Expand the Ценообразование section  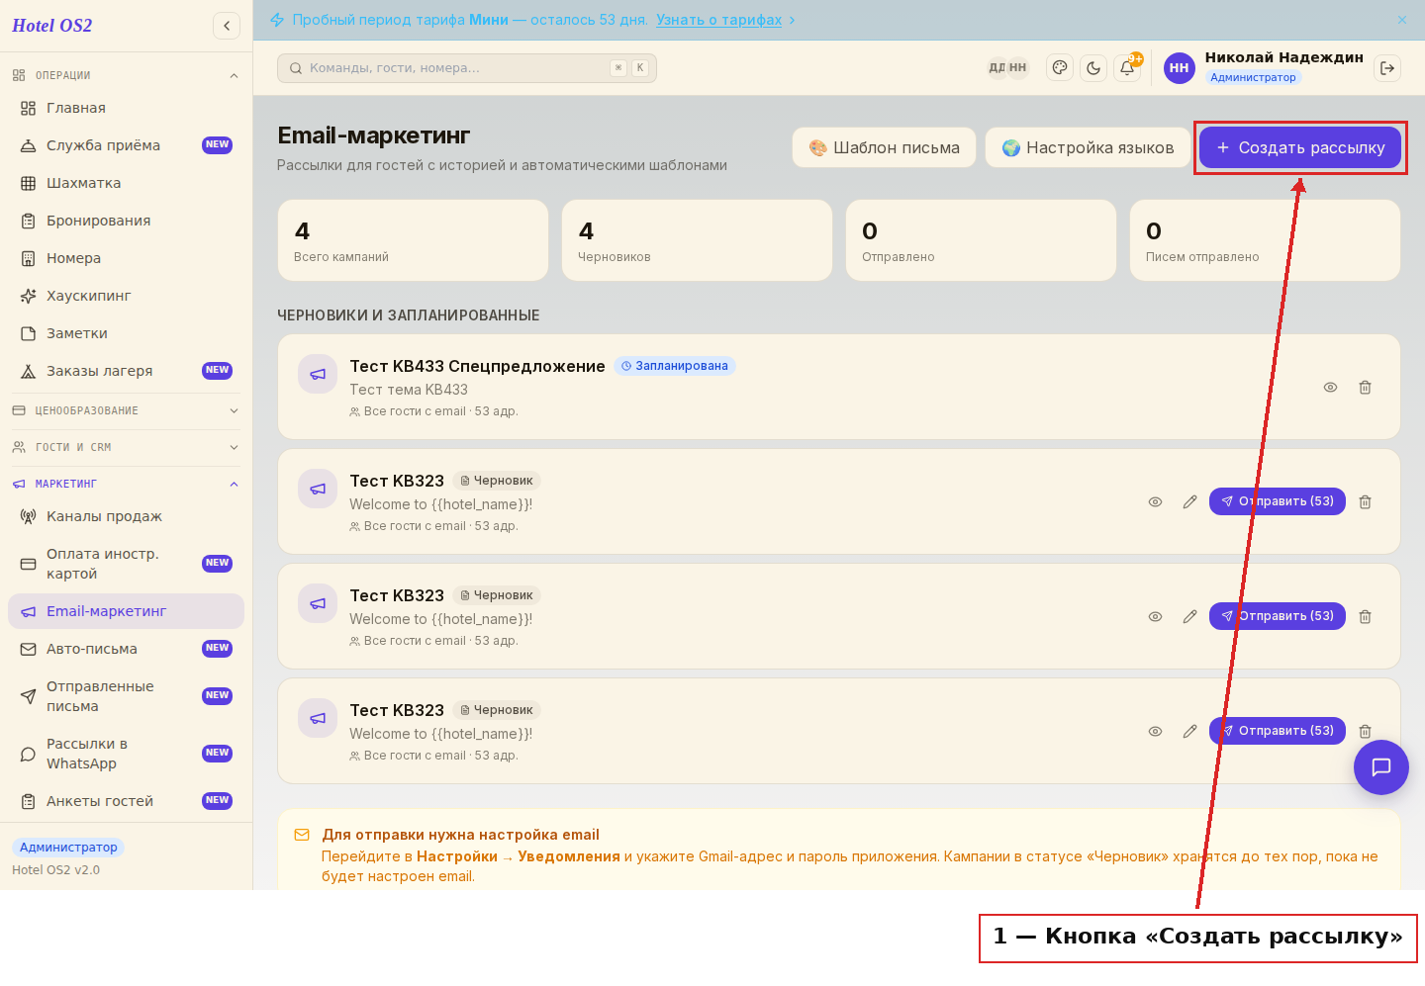click(126, 410)
